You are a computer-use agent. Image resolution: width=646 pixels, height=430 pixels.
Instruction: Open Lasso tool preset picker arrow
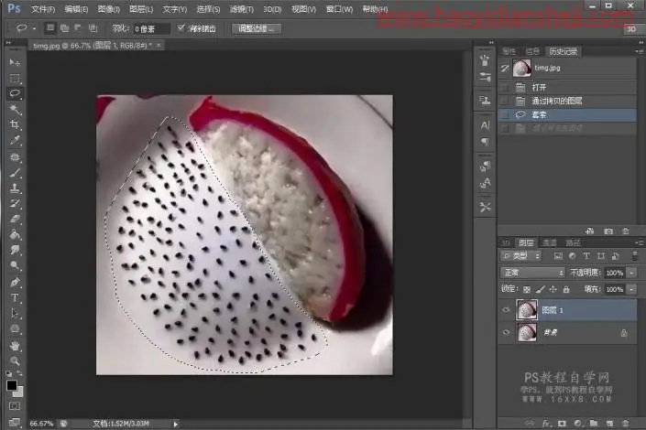[x=34, y=28]
